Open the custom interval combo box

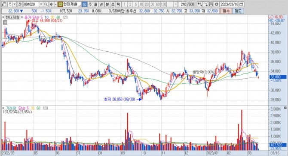pyautogui.click(x=172, y=4)
